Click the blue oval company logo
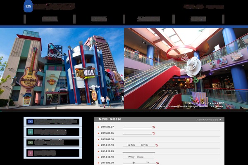 tap(28, 6)
